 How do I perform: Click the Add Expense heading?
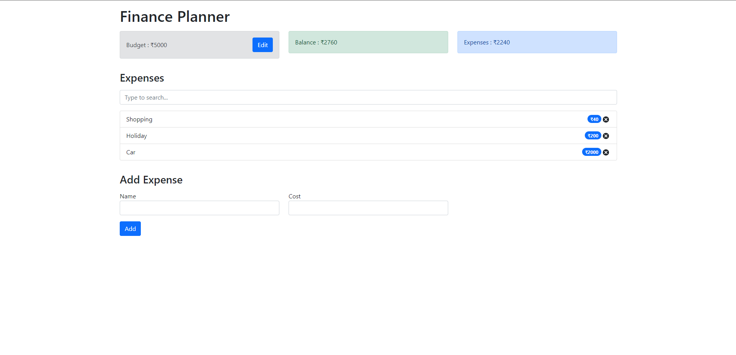pyautogui.click(x=151, y=180)
